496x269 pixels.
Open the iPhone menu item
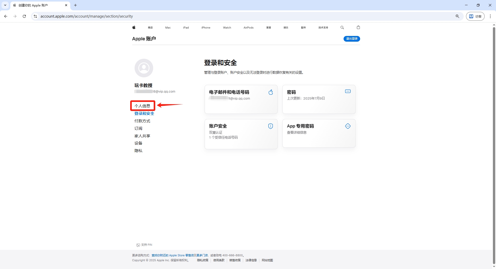tap(206, 28)
